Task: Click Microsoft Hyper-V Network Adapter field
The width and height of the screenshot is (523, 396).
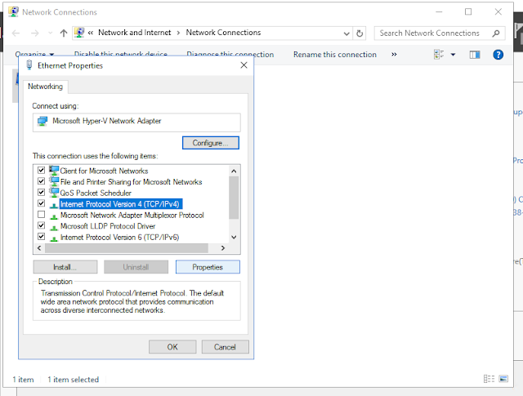Action: [136, 122]
